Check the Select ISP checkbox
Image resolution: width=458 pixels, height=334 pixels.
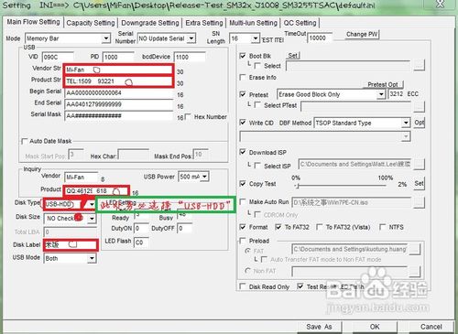click(257, 166)
